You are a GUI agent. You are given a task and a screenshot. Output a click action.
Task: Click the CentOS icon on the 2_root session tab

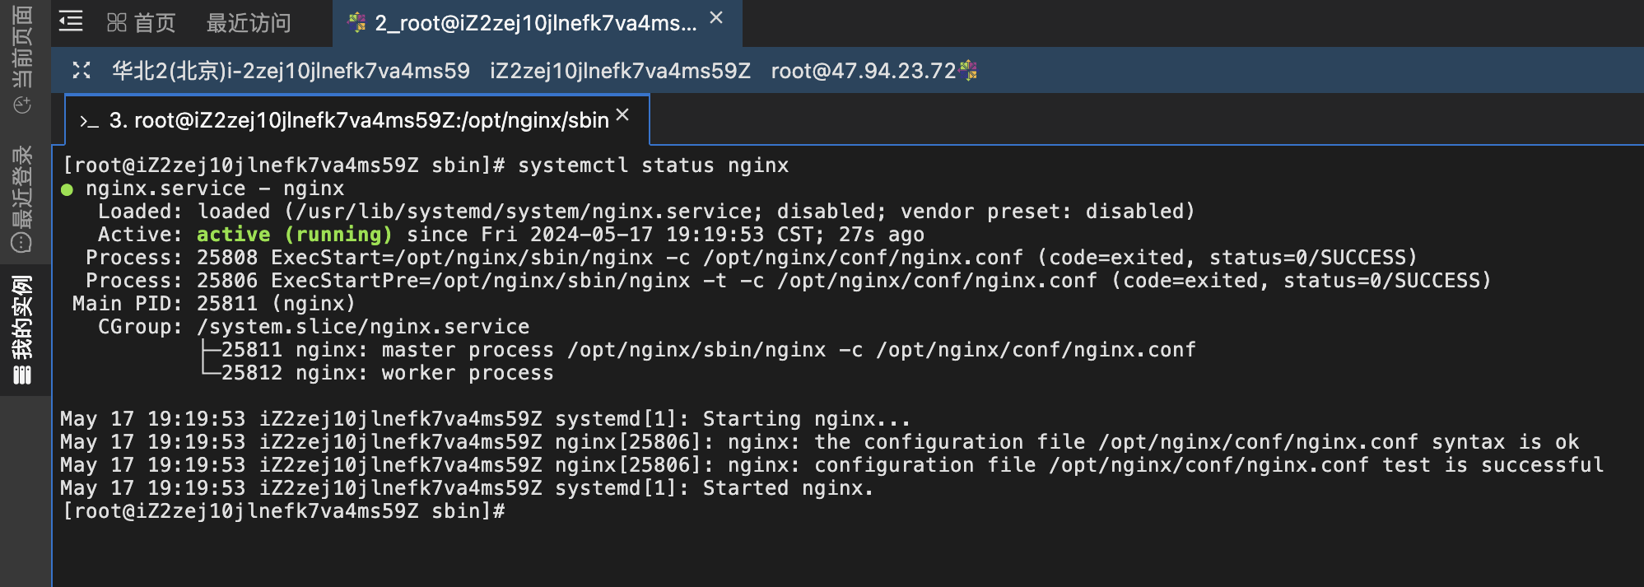357,23
